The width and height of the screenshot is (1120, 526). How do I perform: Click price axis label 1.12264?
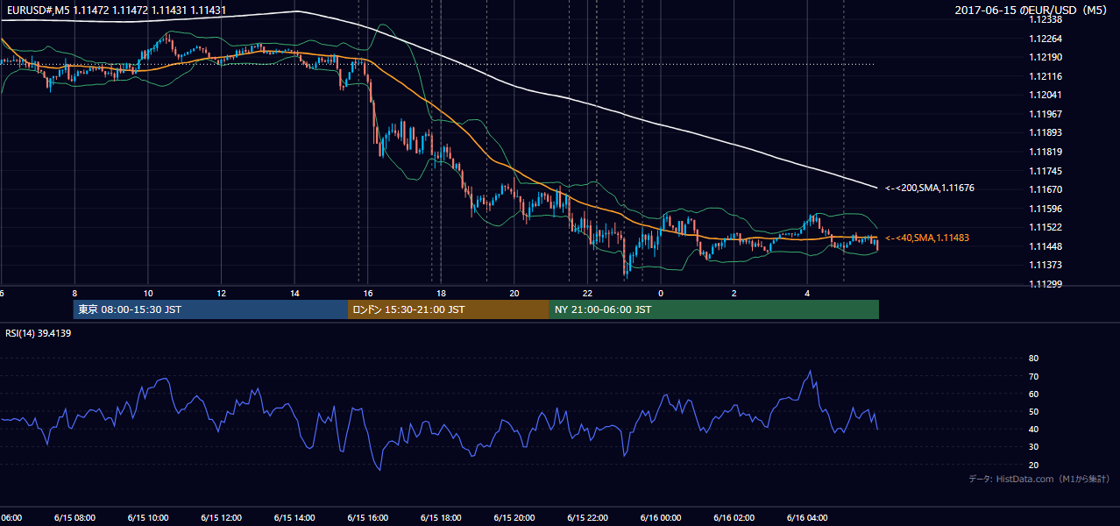1046,39
